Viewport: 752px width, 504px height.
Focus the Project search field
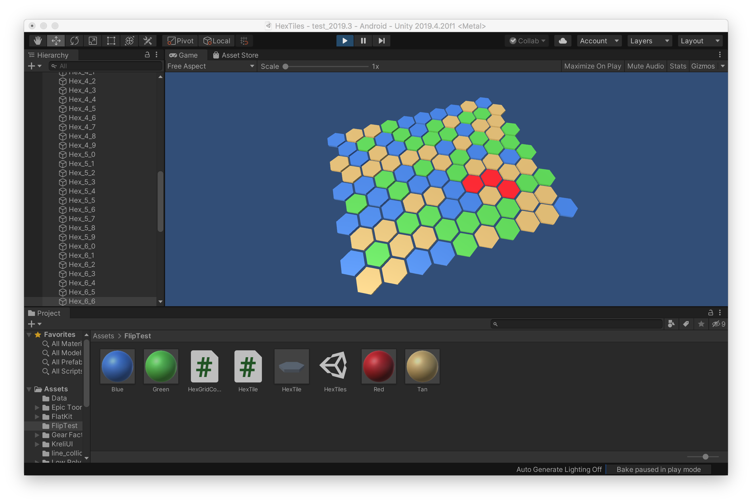point(576,324)
